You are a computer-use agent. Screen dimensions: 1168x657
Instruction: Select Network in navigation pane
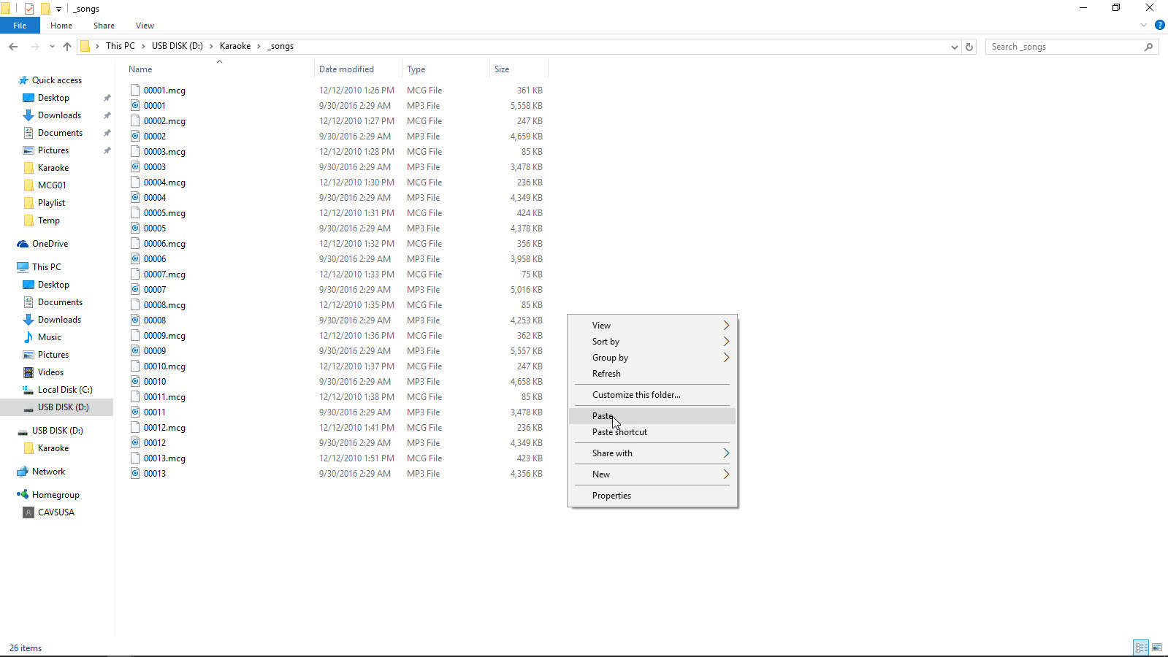pos(48,472)
